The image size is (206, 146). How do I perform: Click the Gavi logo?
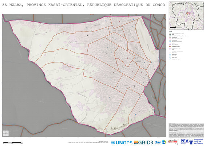pos(160,142)
